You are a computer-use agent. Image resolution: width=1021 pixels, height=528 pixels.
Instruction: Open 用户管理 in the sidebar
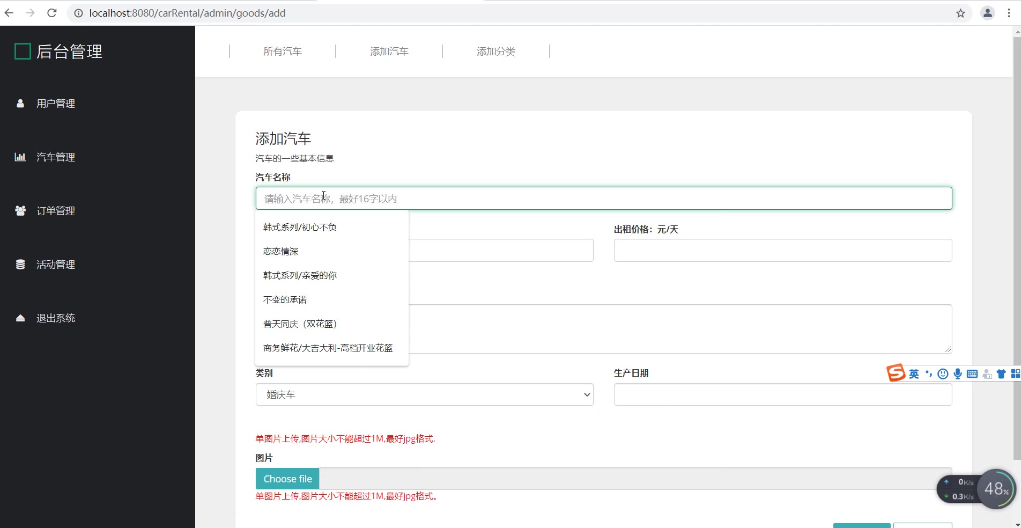(56, 104)
